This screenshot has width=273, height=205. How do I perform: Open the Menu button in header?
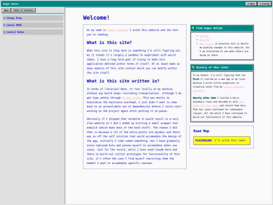pyautogui.click(x=251, y=4)
